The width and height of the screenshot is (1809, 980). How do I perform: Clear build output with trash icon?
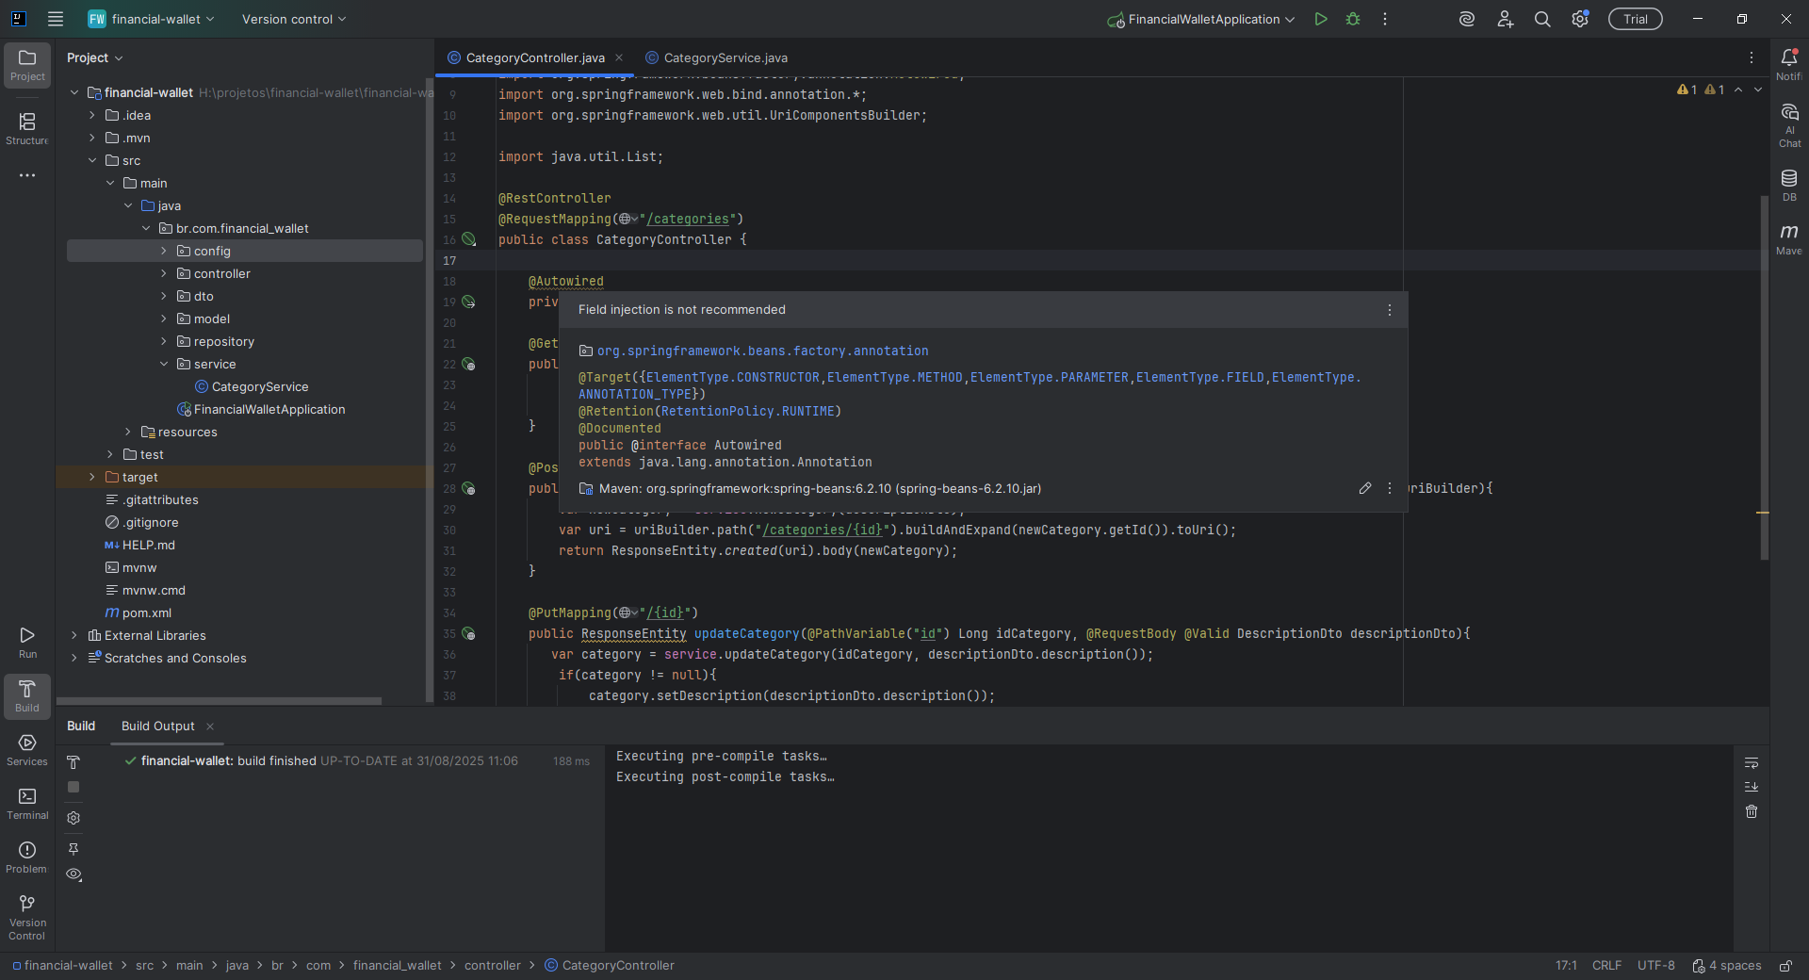[1752, 811]
